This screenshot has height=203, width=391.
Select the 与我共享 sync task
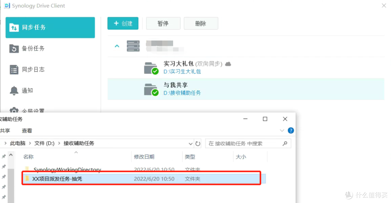click(246, 89)
